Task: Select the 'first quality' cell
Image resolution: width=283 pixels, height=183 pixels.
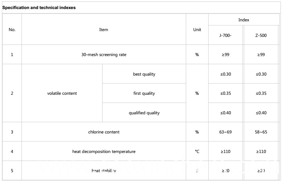Action: [x=144, y=93]
